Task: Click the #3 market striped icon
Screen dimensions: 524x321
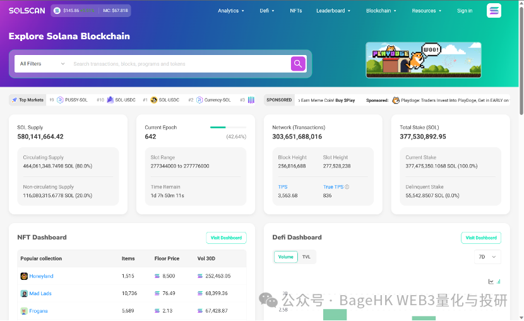Action: (x=251, y=100)
